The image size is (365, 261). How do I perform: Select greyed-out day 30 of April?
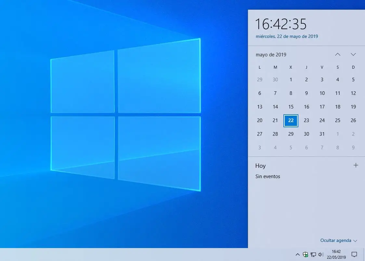pos(275,80)
